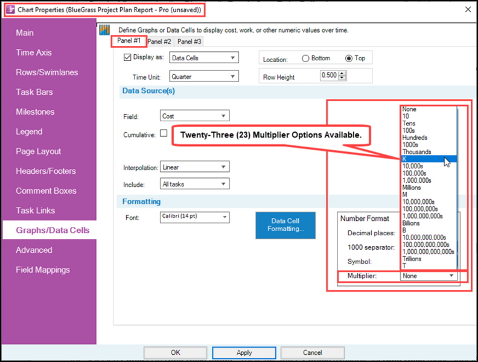The width and height of the screenshot is (478, 362).
Task: Choose None from multiplier list
Action: click(429, 109)
